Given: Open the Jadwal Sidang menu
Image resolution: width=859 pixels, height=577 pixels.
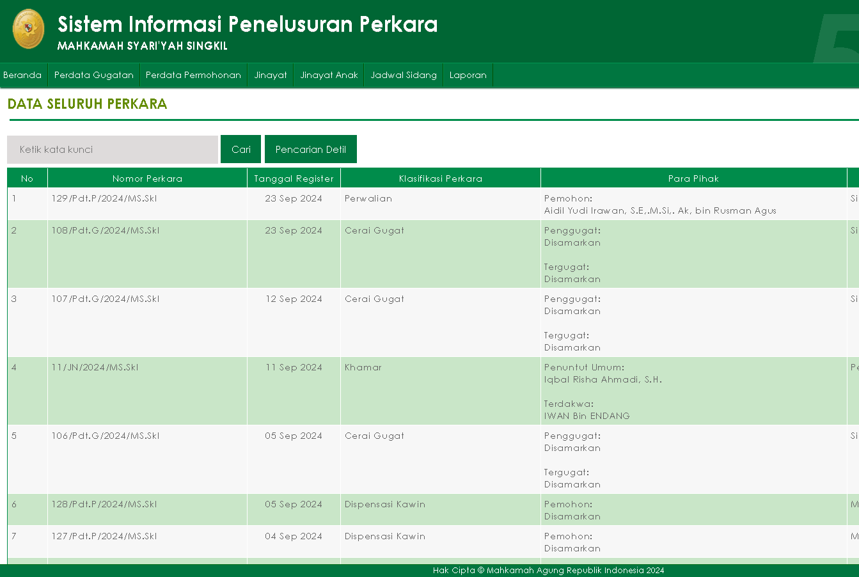Looking at the screenshot, I should (x=404, y=75).
